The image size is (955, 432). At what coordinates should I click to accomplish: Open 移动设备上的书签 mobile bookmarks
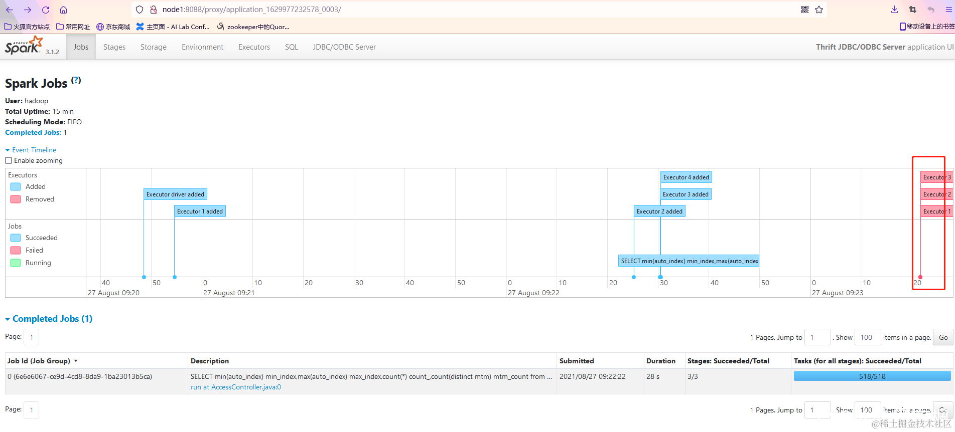pos(927,27)
